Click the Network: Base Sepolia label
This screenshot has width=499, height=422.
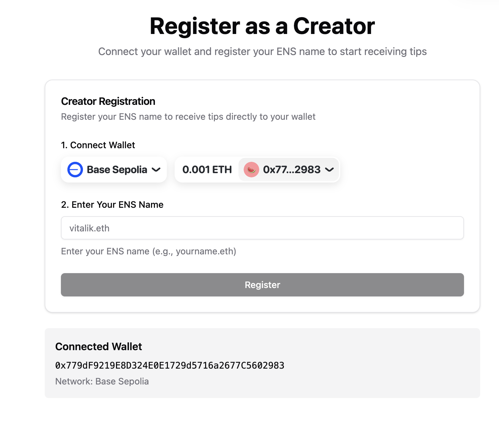[102, 381]
